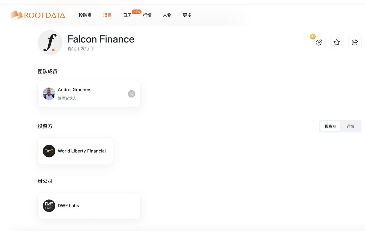
Task: Click the 稳定币发行商 tag text
Action: pos(81,49)
